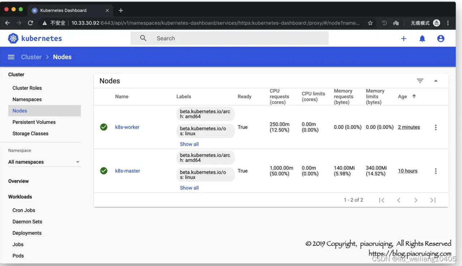
Task: Show all labels for k8s-worker
Action: coord(189,144)
